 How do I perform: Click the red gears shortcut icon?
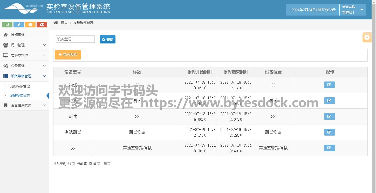tap(42, 25)
